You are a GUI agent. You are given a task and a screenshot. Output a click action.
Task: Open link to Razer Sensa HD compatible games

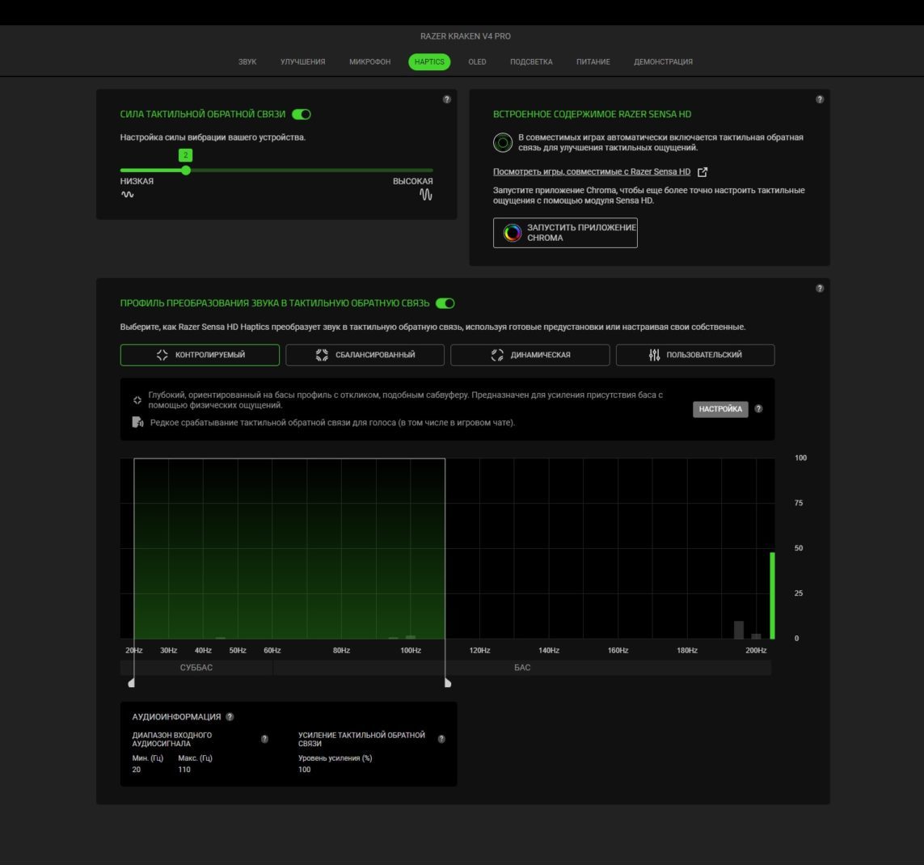[592, 172]
